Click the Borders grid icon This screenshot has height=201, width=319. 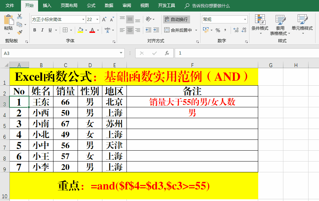tap(65, 30)
